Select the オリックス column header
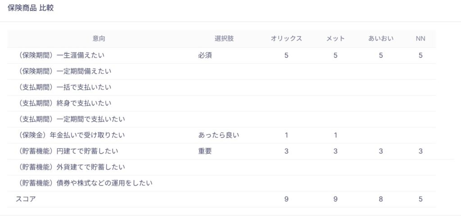 pos(286,39)
